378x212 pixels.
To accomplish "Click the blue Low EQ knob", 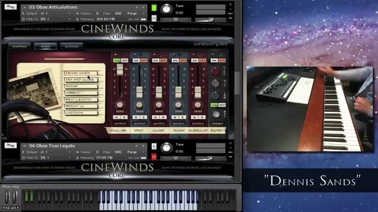I will pyautogui.click(x=215, y=95).
